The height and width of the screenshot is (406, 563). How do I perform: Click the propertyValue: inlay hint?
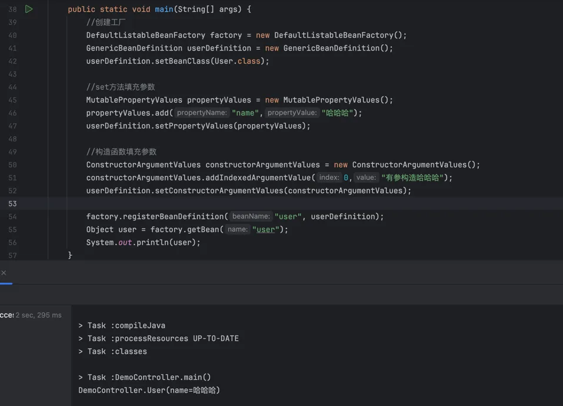pos(292,113)
